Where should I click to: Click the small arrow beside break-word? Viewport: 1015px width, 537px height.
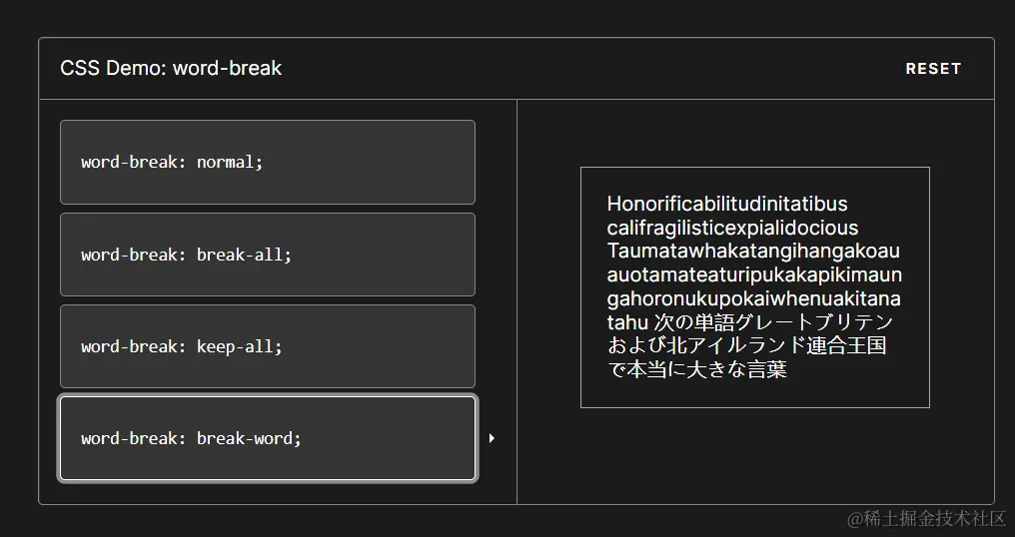[492, 438]
